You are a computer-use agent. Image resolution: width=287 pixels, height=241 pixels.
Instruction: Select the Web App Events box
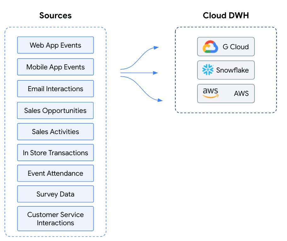coord(56,45)
